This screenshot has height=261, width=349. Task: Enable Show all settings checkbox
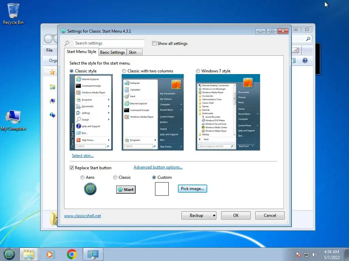154,43
